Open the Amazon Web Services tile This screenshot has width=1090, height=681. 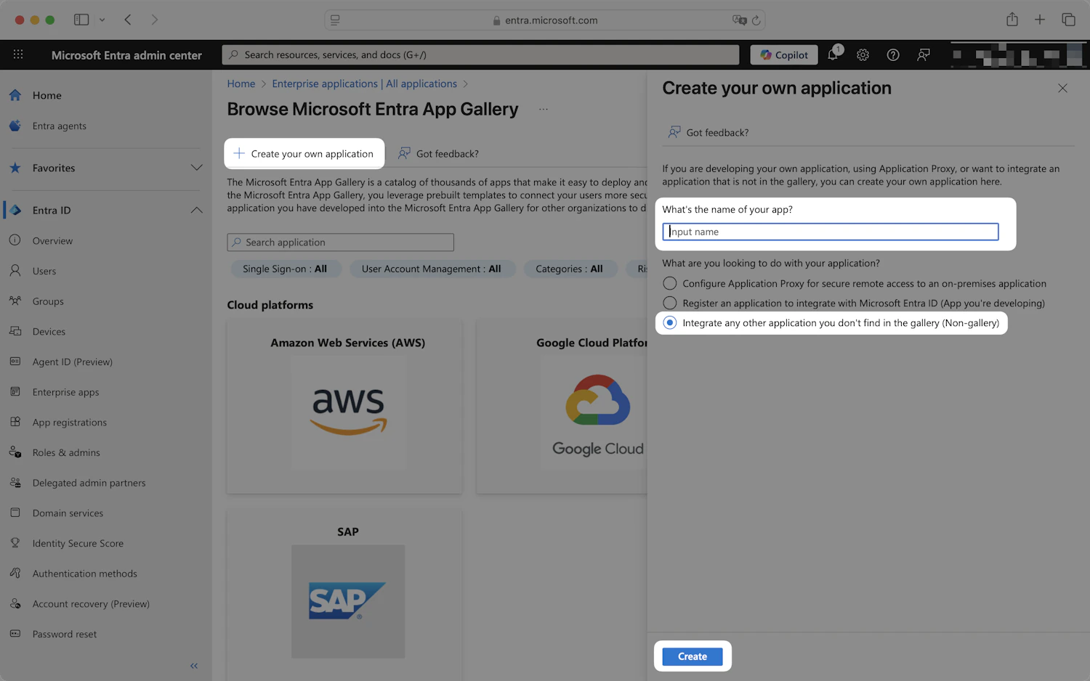coord(344,407)
